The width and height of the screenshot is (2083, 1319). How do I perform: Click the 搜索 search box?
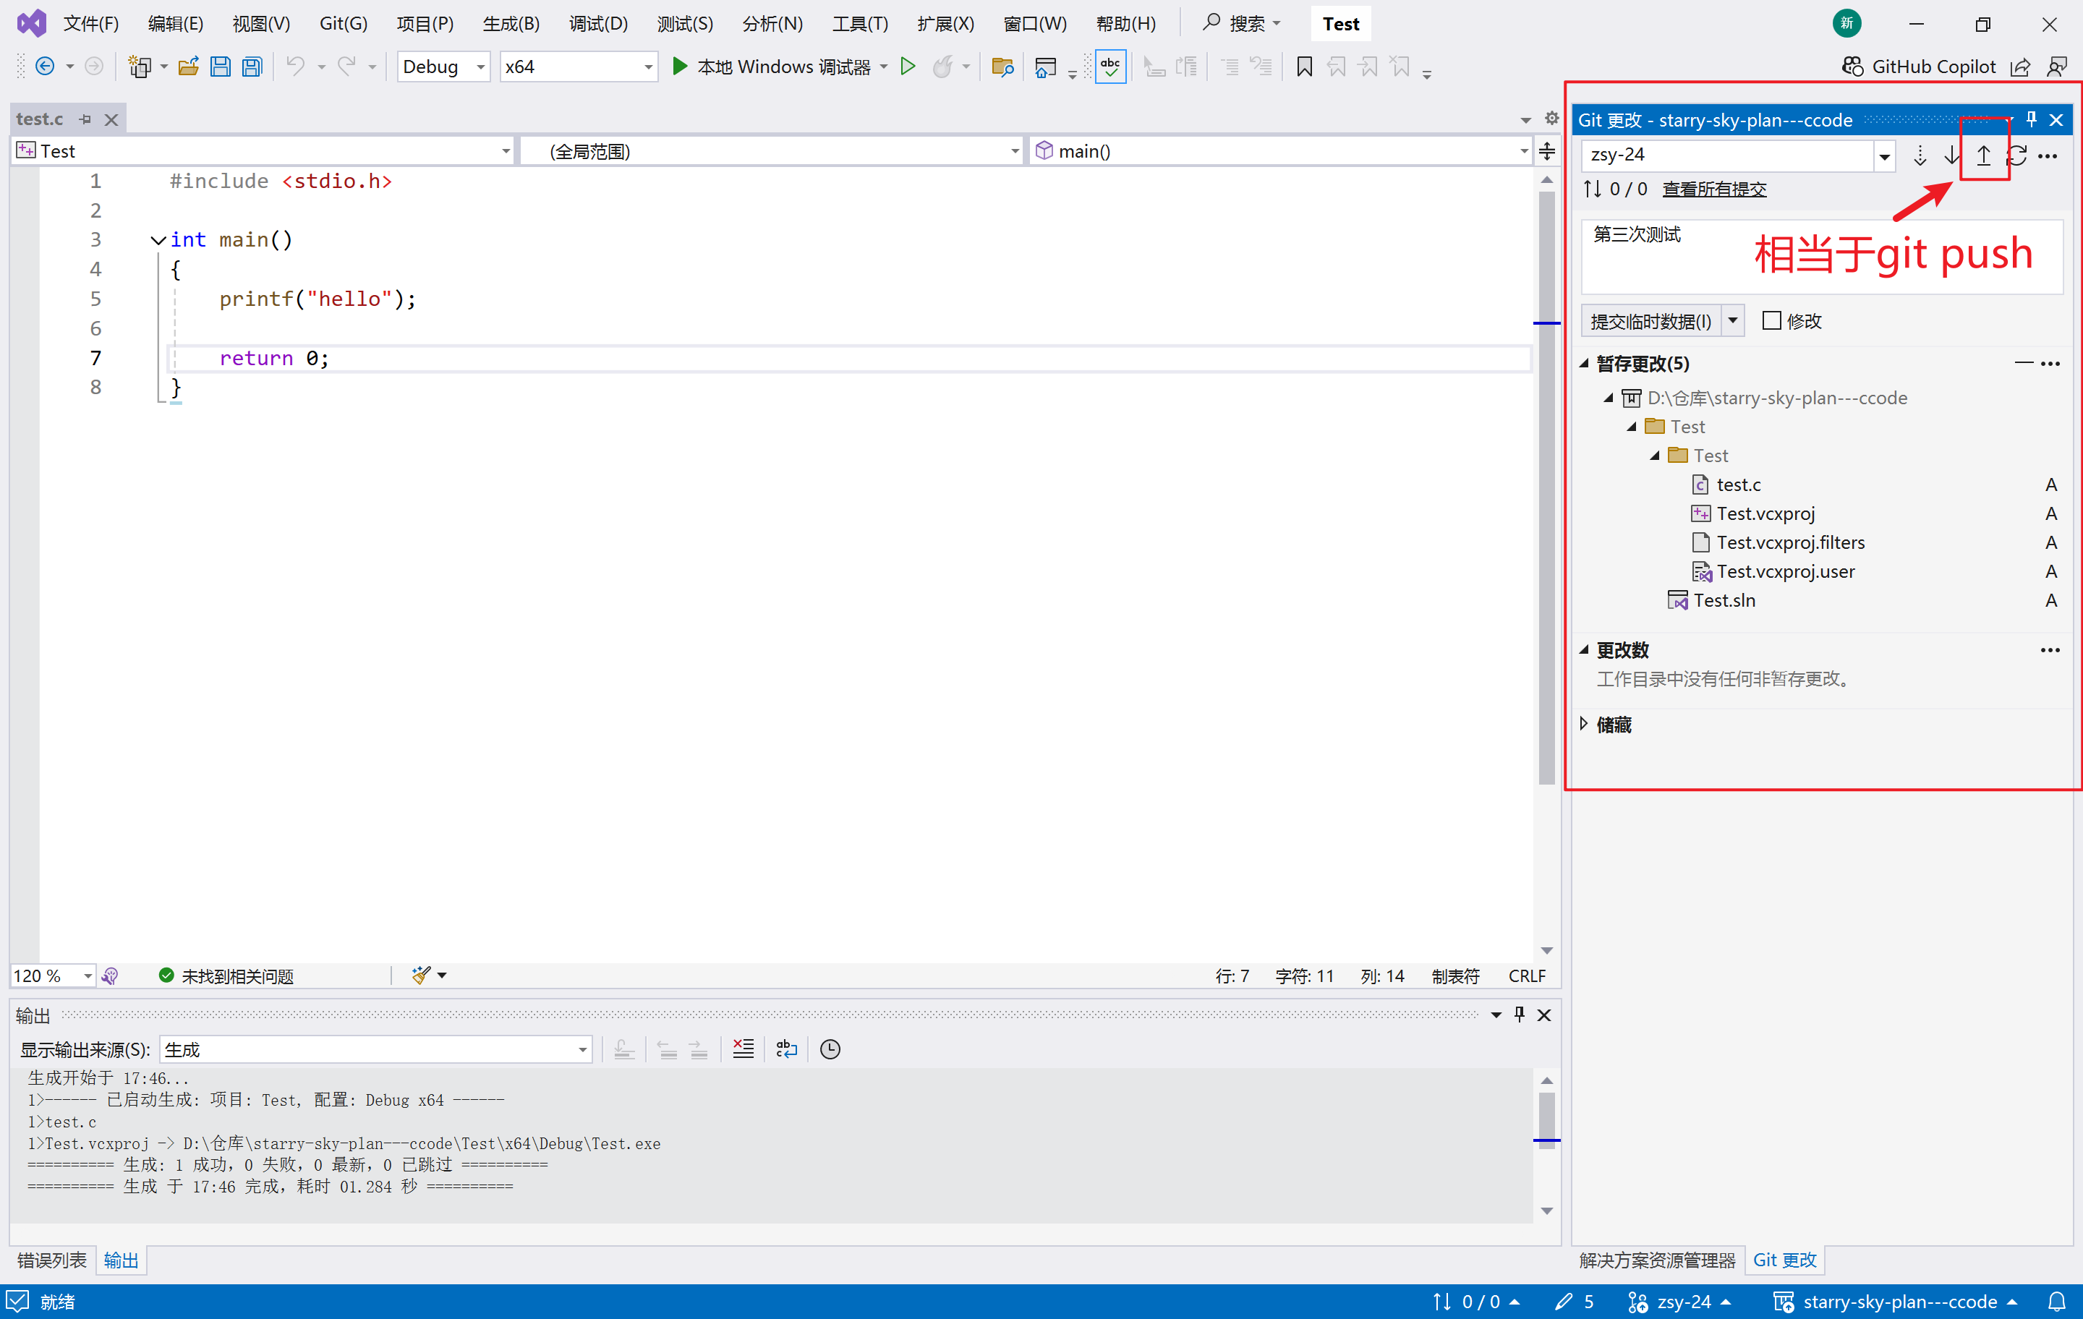(x=1241, y=23)
